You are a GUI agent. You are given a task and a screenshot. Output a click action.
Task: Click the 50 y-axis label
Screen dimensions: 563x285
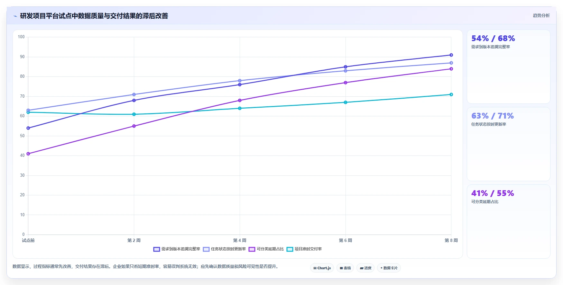click(x=22, y=136)
